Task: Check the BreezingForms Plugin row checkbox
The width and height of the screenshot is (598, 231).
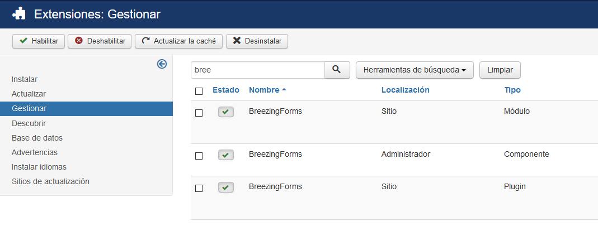Action: point(199,189)
